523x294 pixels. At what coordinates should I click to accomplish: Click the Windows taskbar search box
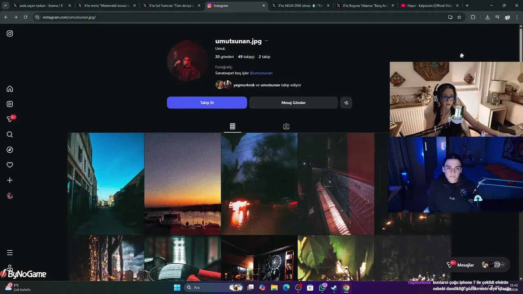coord(214,287)
